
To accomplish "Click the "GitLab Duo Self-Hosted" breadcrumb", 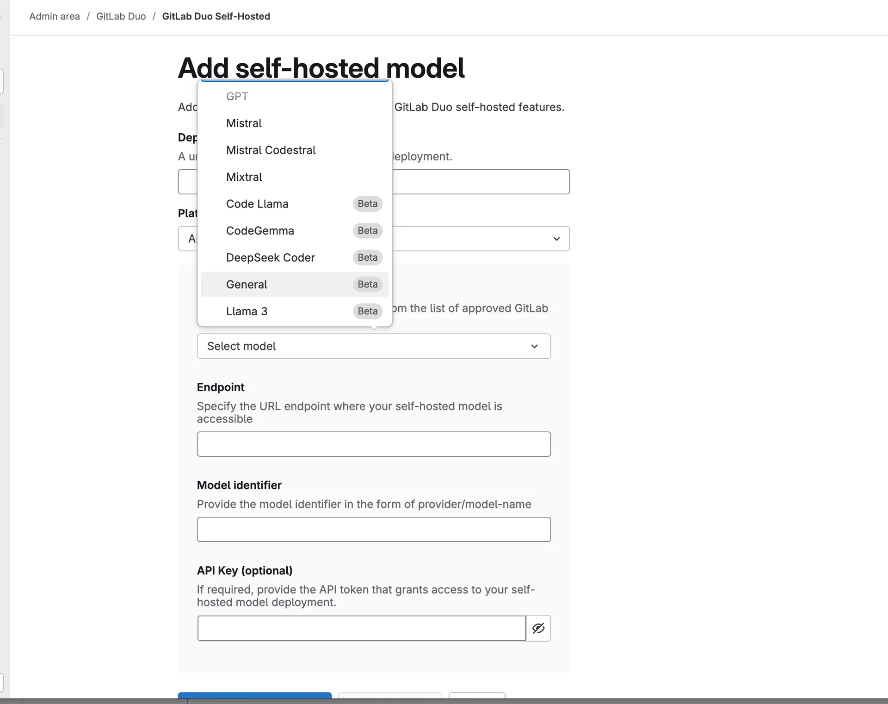I will (216, 16).
